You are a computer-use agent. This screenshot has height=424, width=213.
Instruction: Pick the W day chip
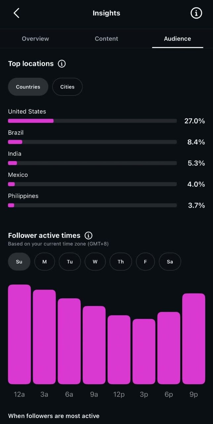pos(95,262)
